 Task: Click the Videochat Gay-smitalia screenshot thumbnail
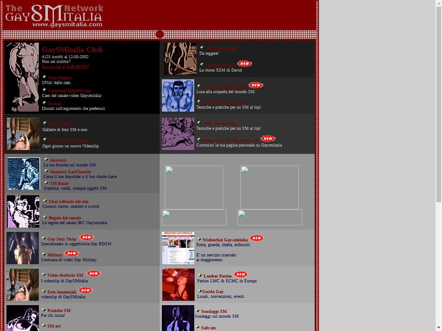click(178, 248)
